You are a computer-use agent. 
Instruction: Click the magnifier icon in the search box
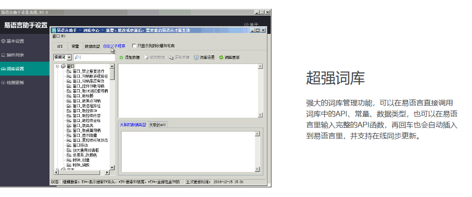[77, 57]
